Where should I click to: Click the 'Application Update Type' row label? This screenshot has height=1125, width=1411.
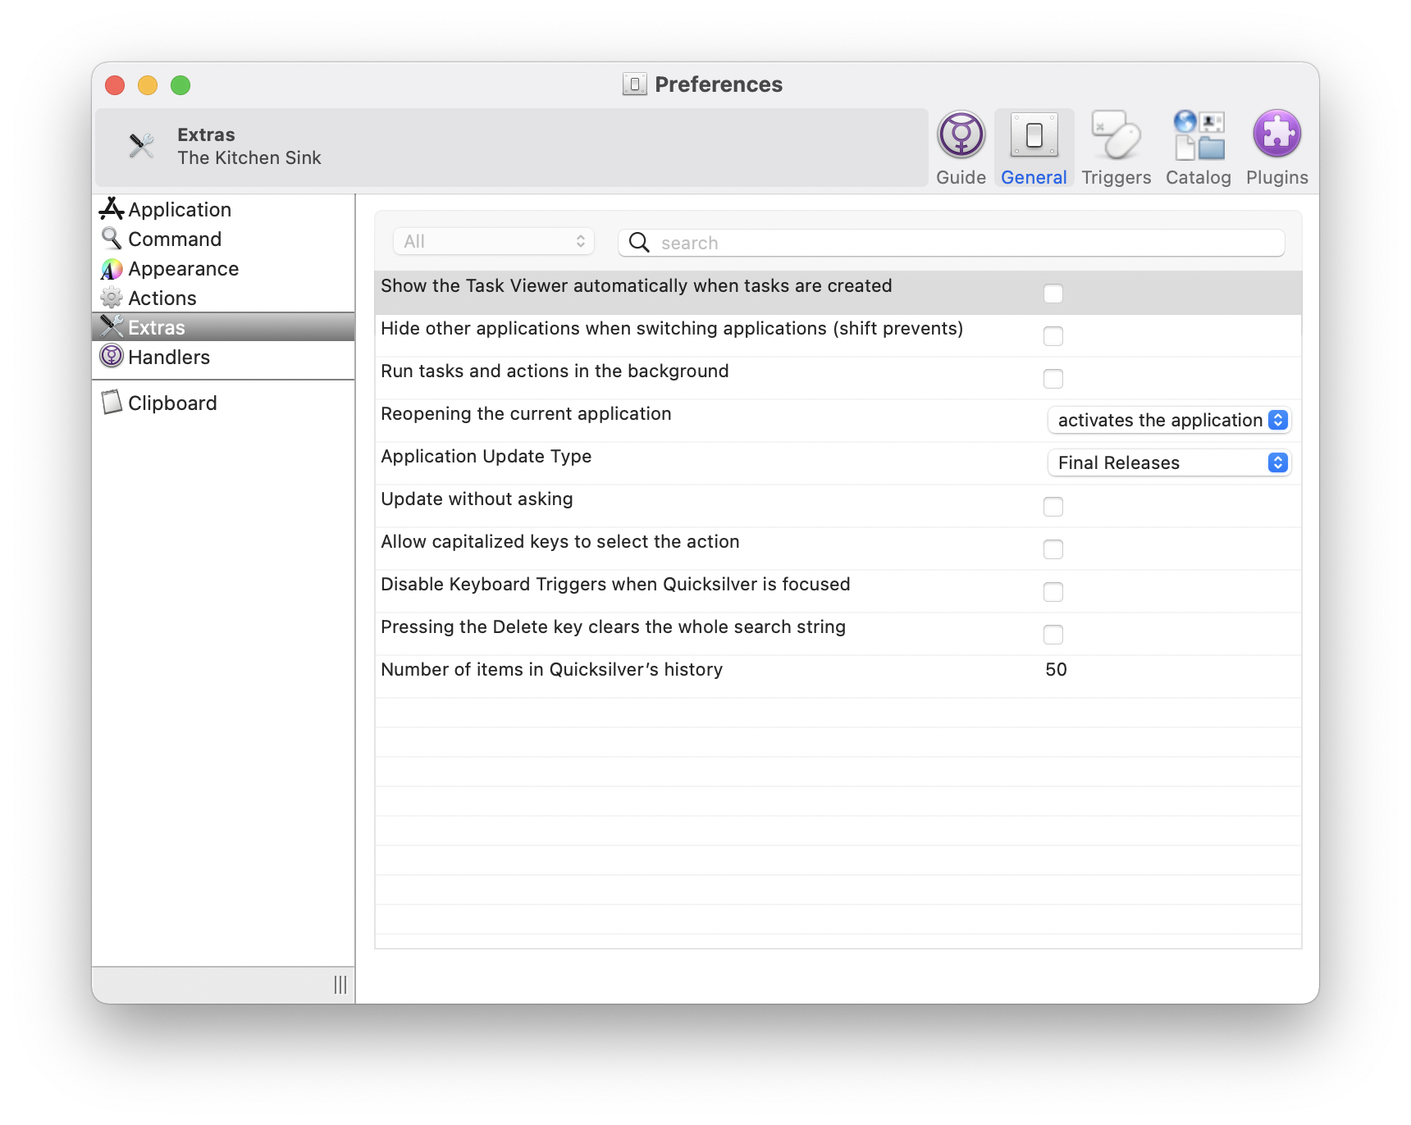486,456
